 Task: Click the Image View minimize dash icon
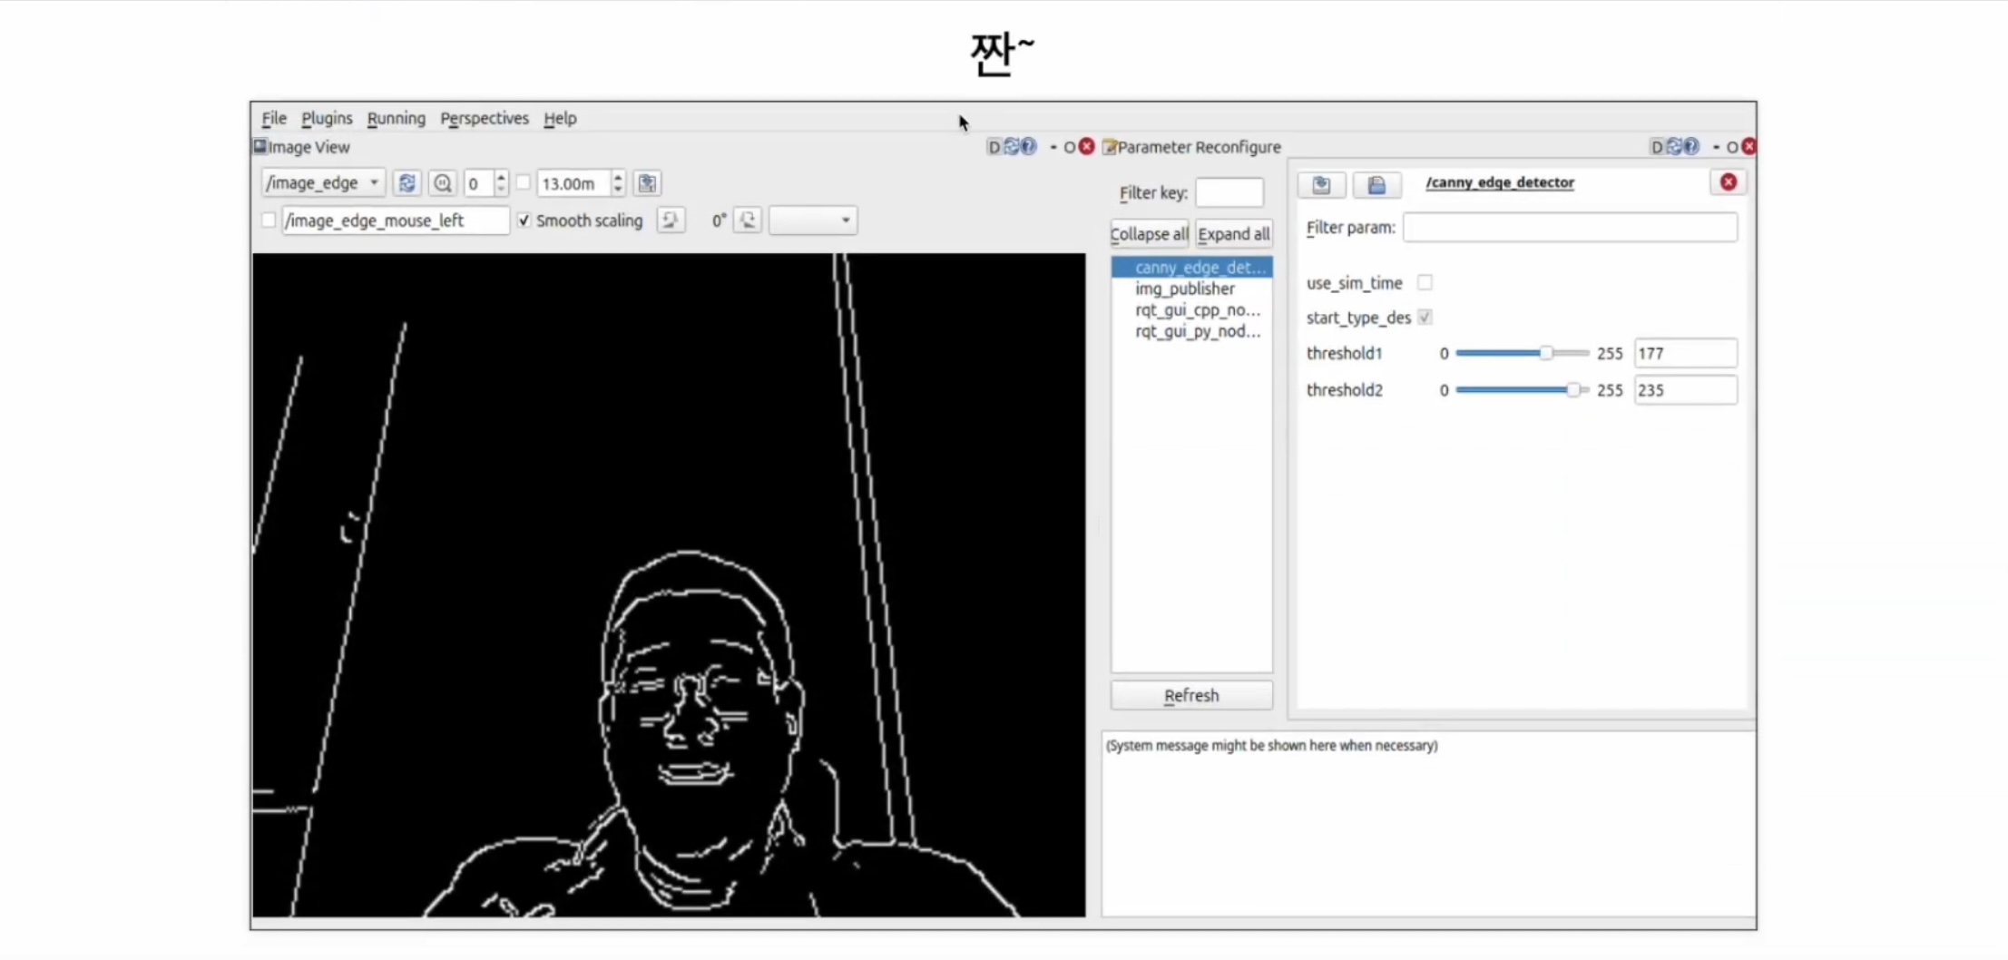coord(1053,147)
